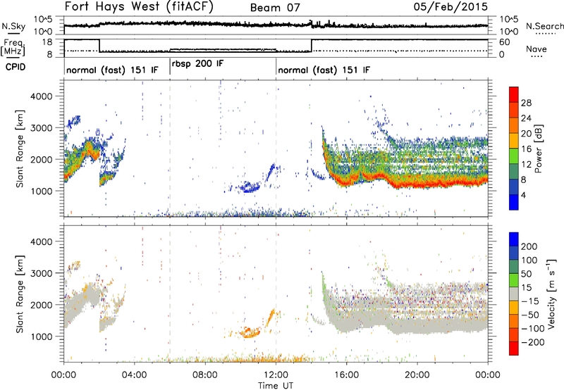Click the 4000 tick on the power panel

tap(42, 96)
